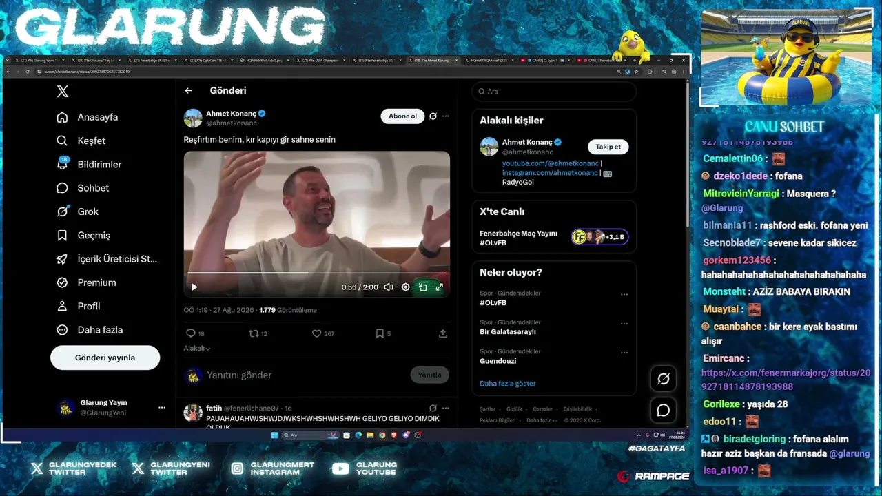
Task: Show hidden system tray icons
Action: 638,435
